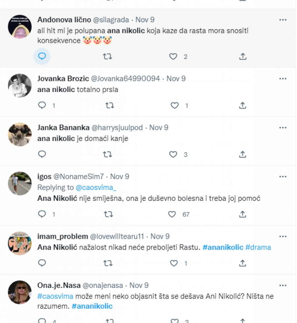The image size is (297, 323).
Task: Open Jovanka Brozic's profile name
Action: coord(63,79)
